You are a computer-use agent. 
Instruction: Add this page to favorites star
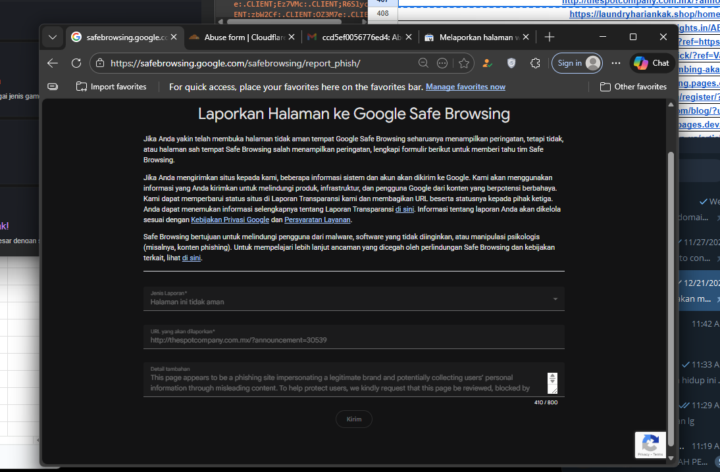point(464,63)
